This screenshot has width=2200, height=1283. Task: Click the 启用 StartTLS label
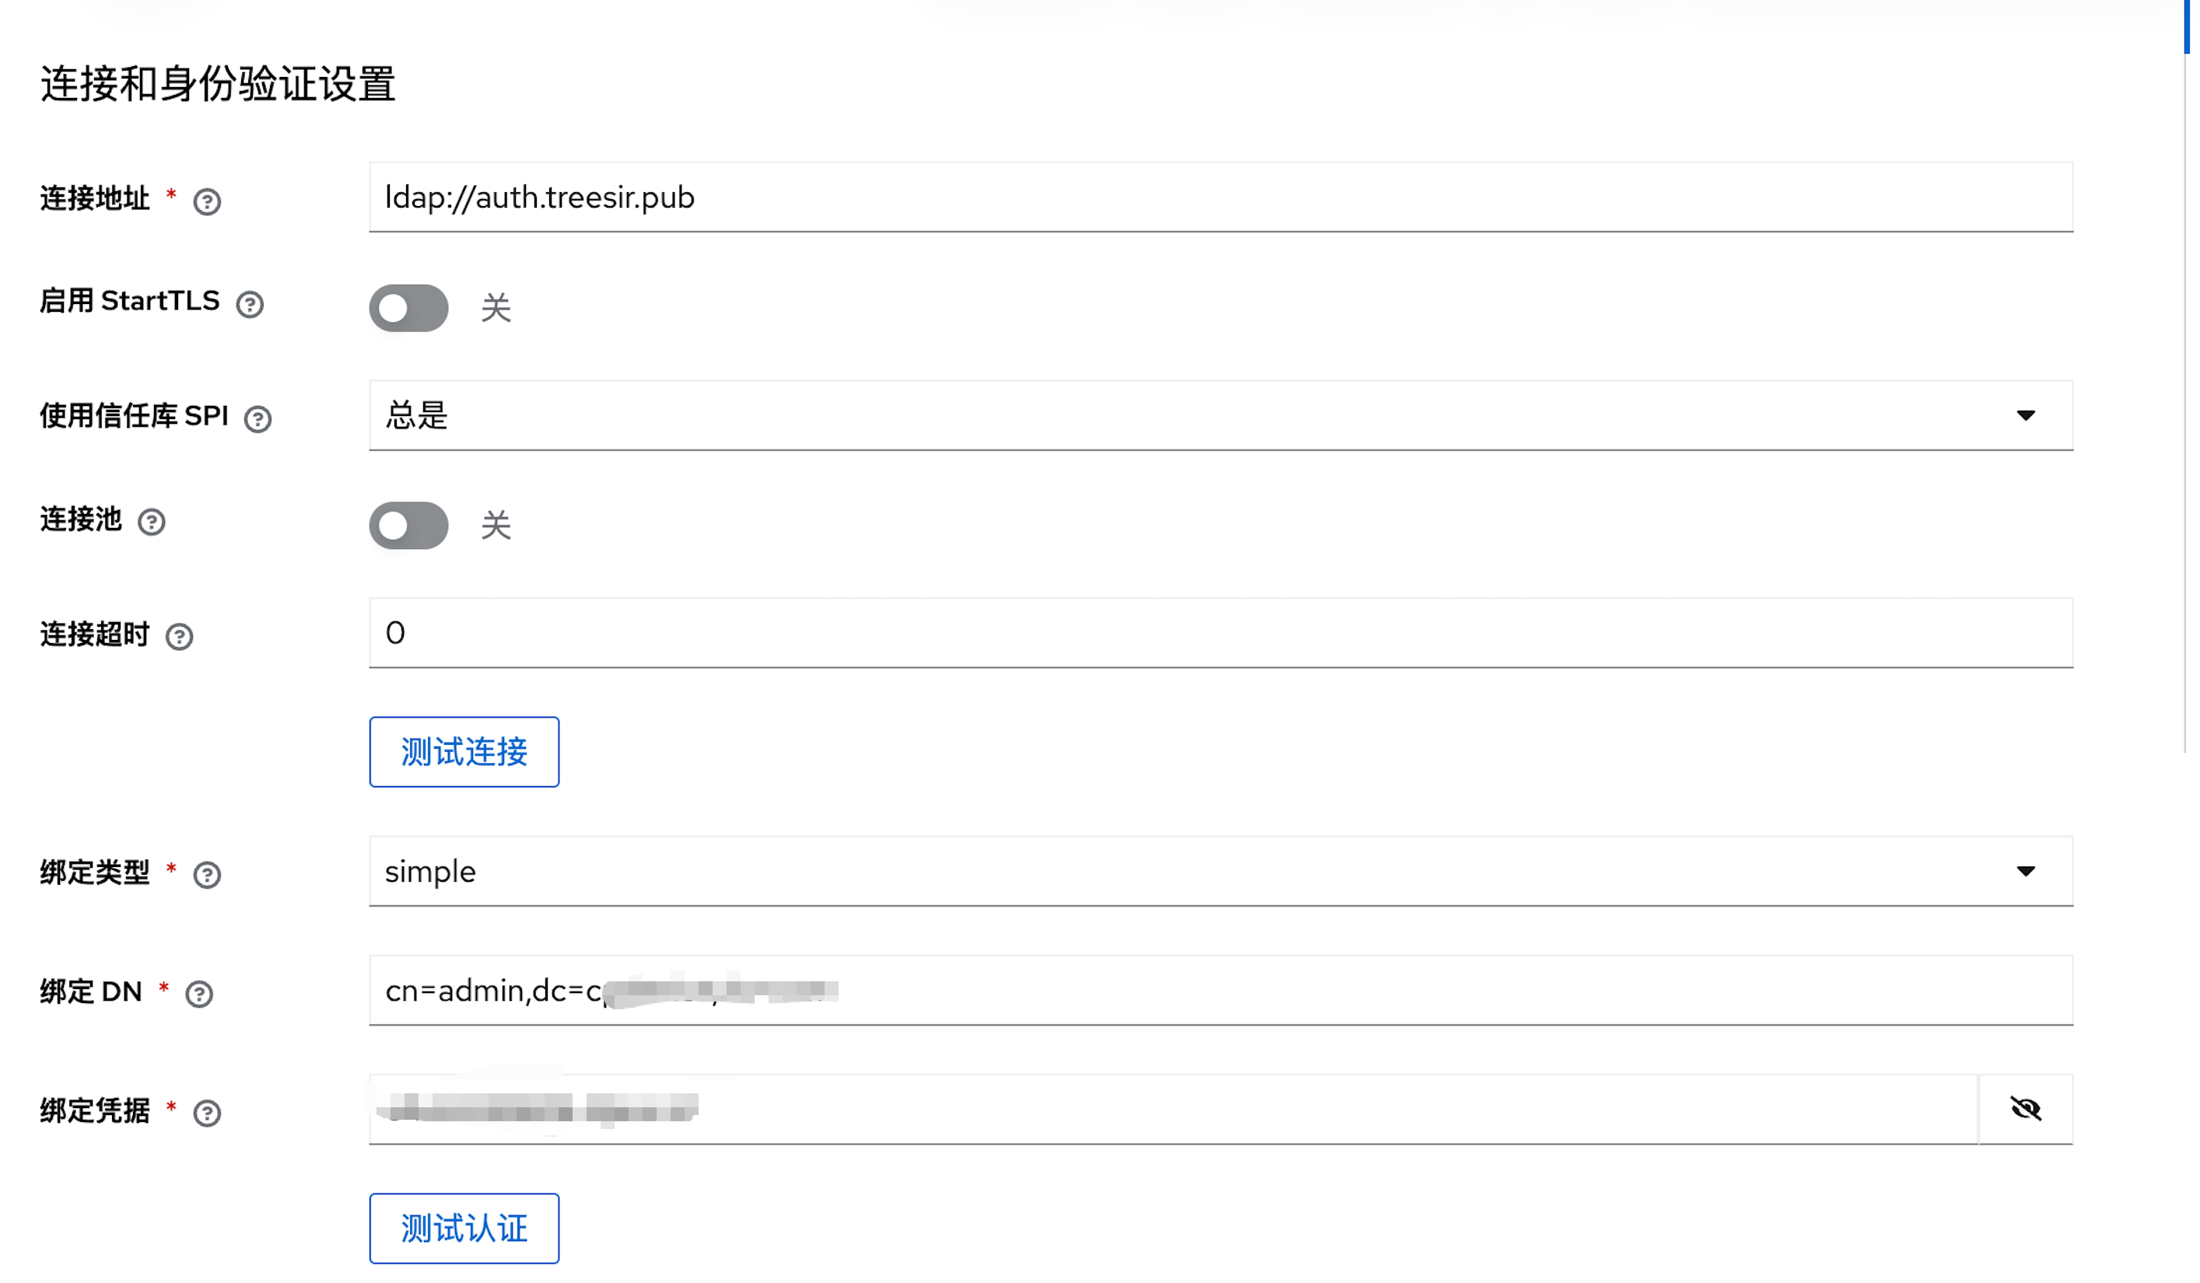130,300
